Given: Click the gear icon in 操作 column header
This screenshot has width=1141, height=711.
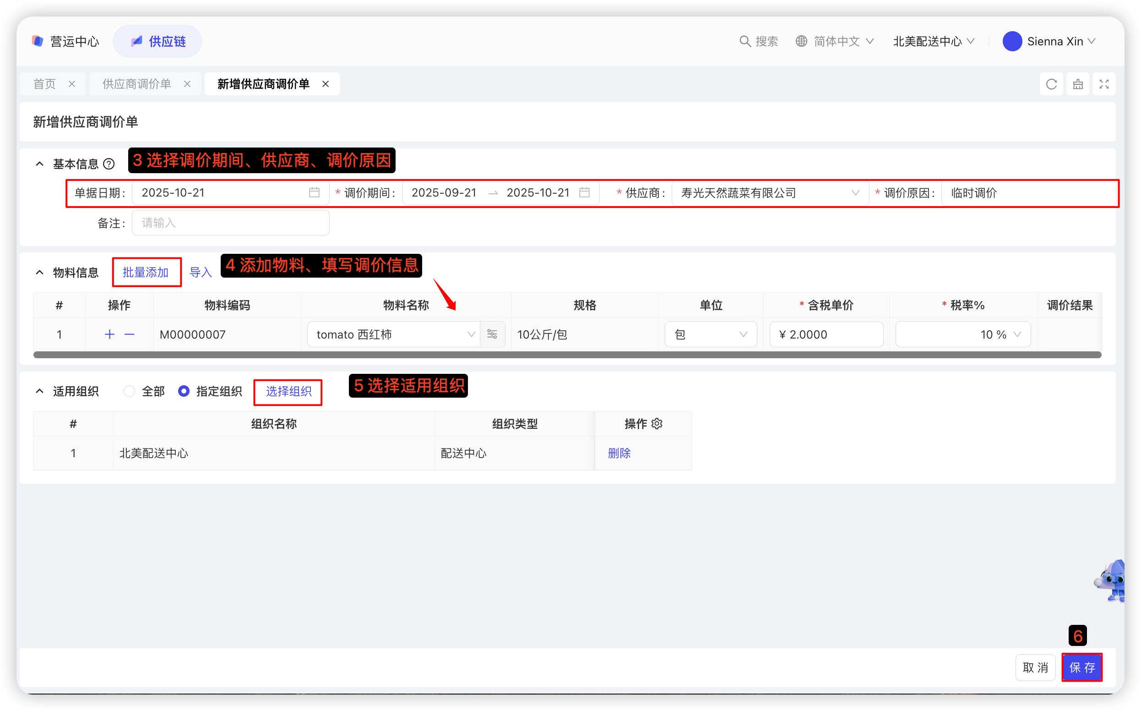Looking at the screenshot, I should pyautogui.click(x=657, y=424).
